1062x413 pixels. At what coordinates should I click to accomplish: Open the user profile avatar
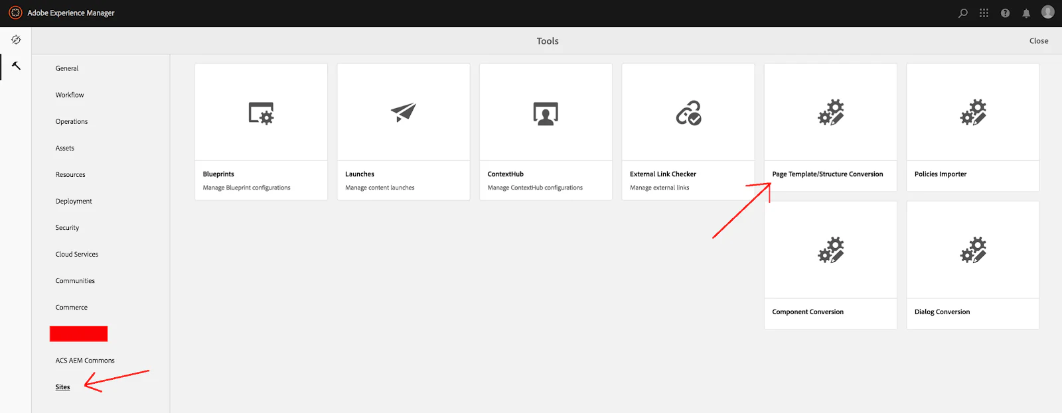point(1048,12)
